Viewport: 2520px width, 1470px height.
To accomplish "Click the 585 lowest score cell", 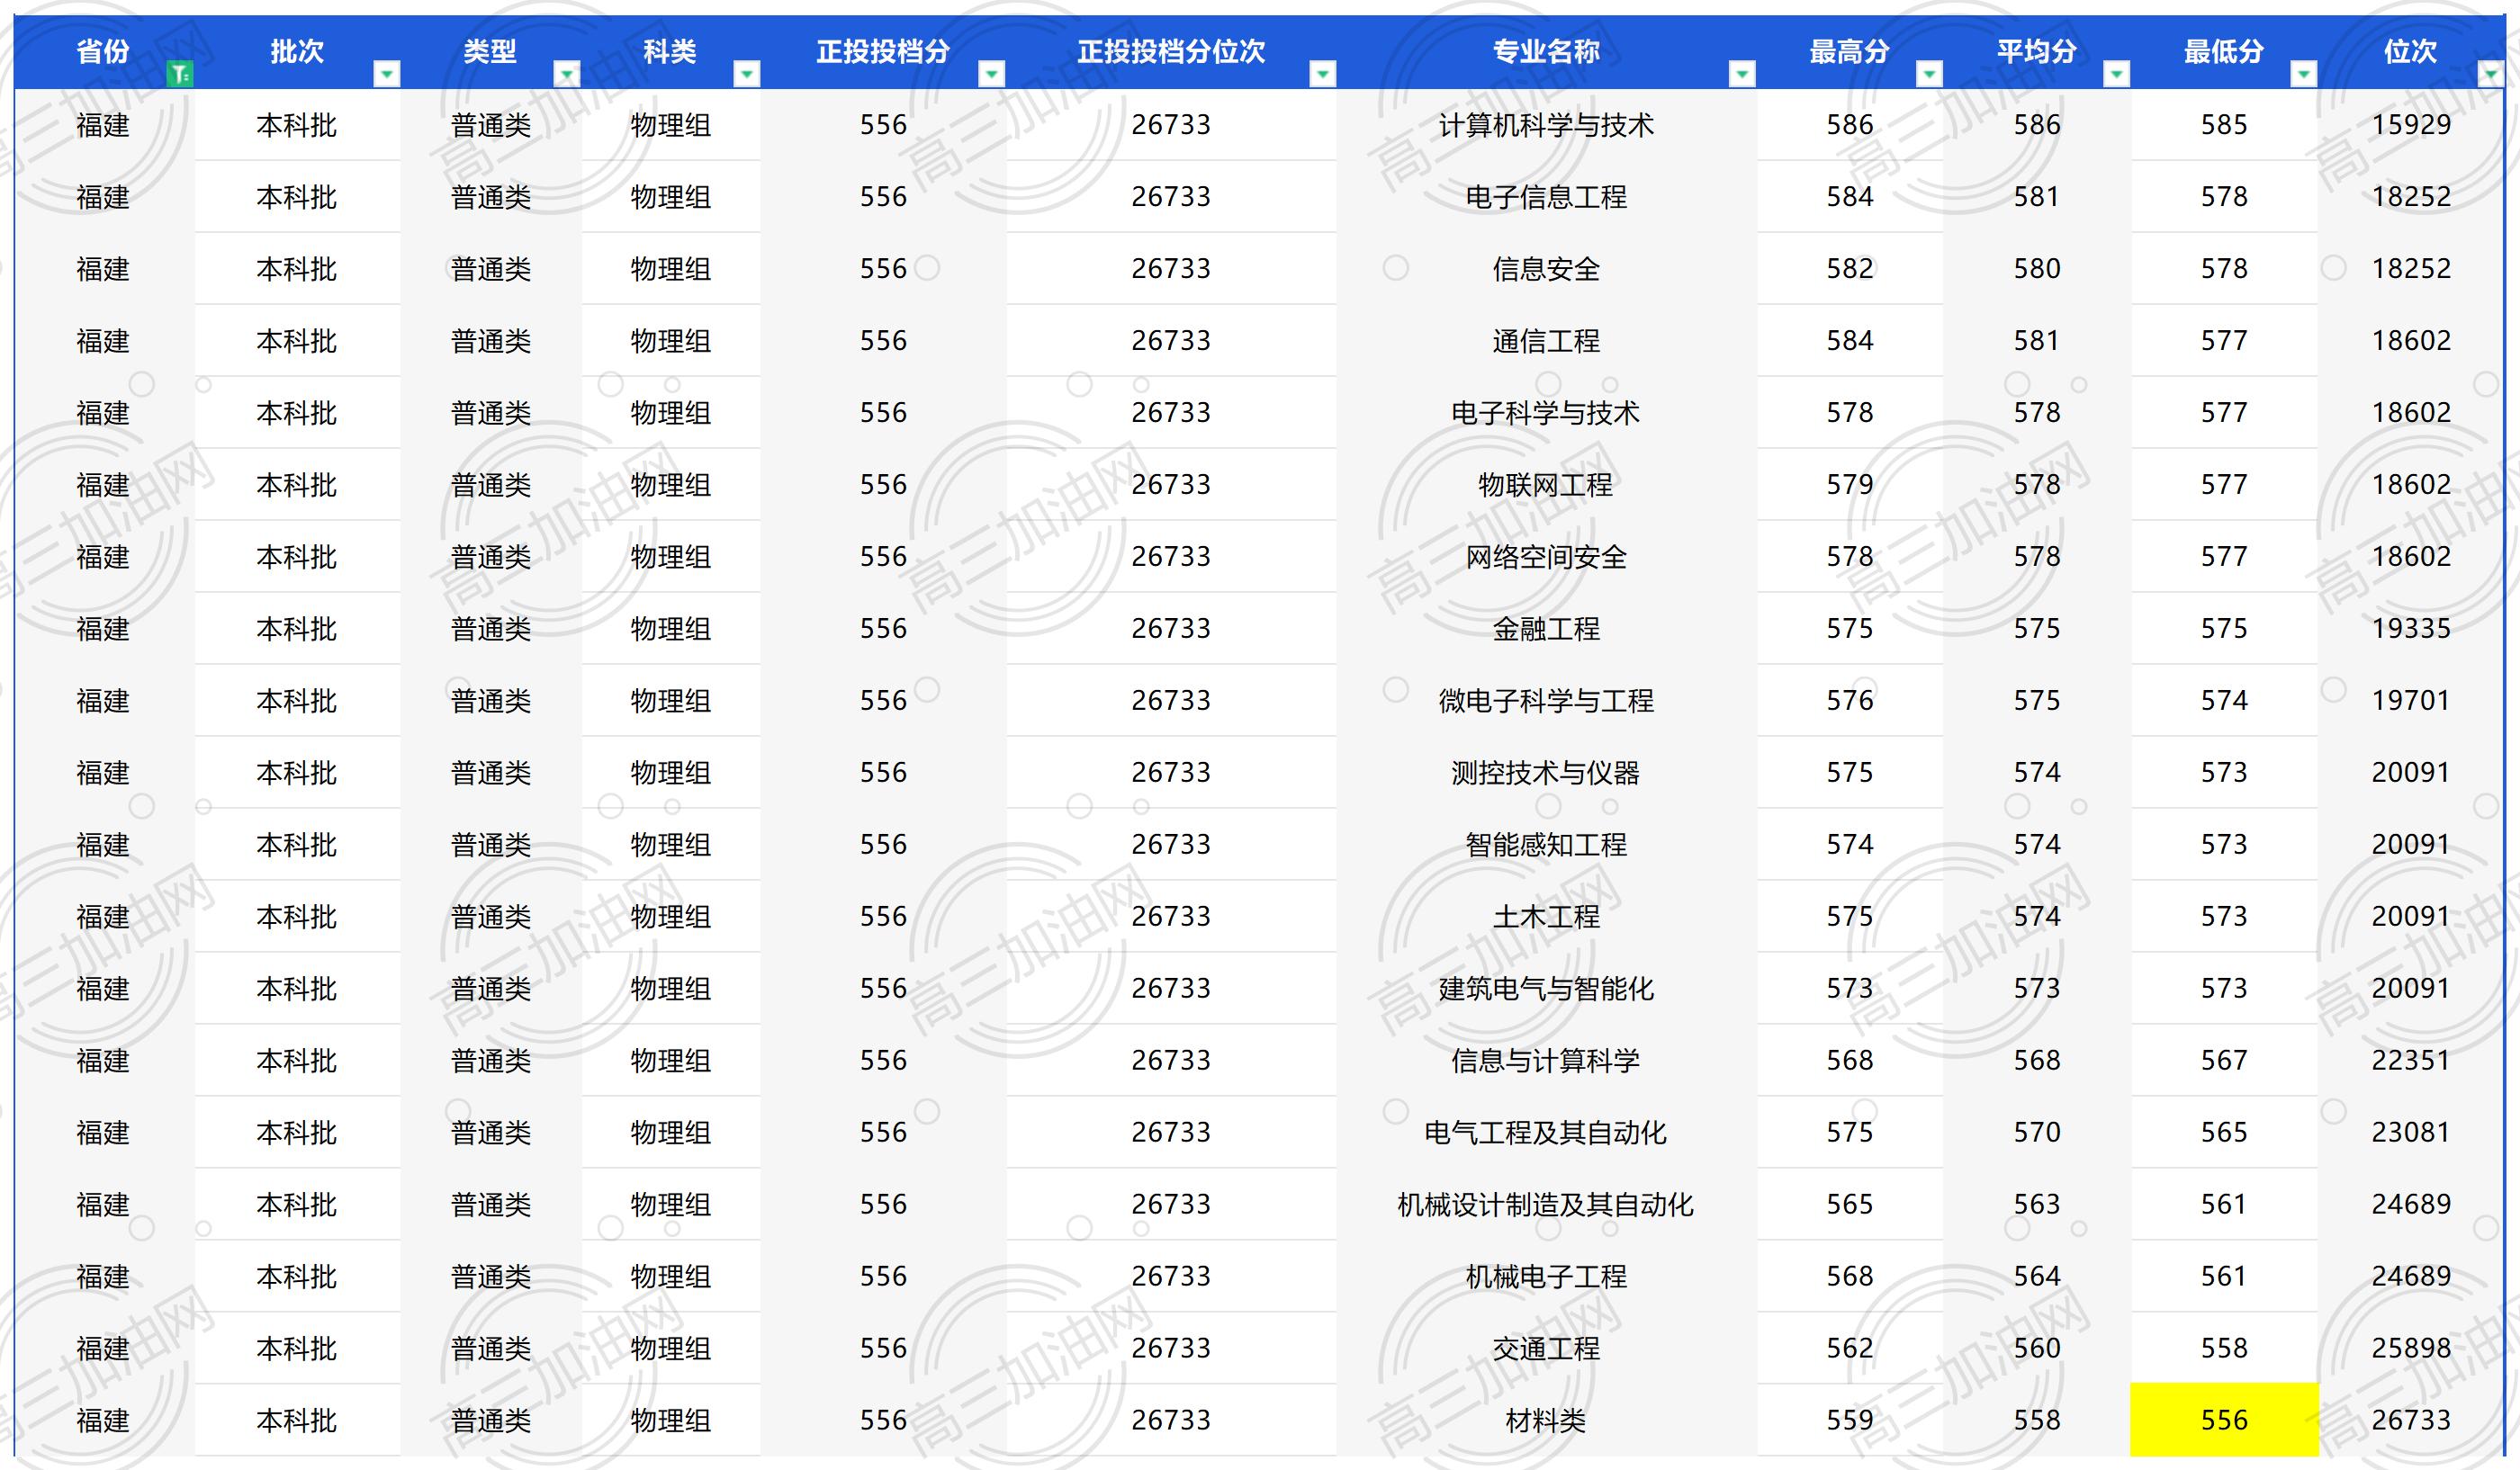I will (2224, 125).
